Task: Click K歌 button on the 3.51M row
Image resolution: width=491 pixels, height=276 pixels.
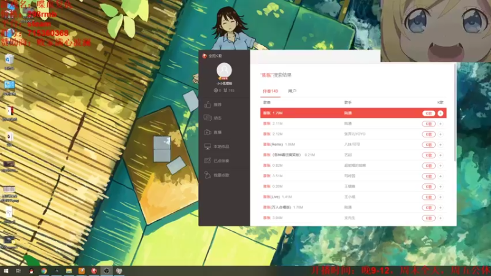Action: pos(428,176)
